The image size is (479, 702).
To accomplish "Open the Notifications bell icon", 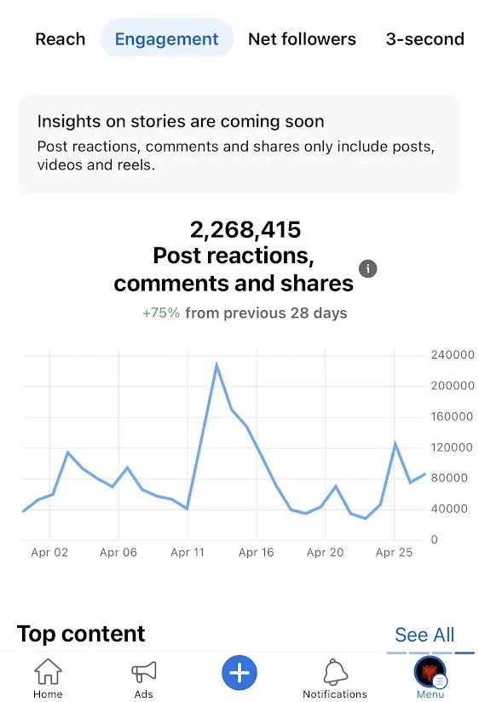I will pos(335,671).
